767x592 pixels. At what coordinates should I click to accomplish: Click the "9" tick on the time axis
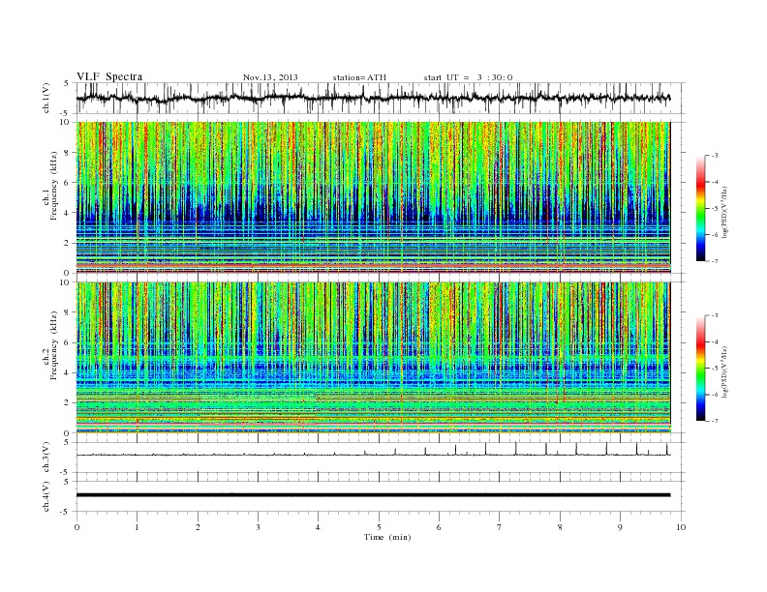tap(620, 527)
